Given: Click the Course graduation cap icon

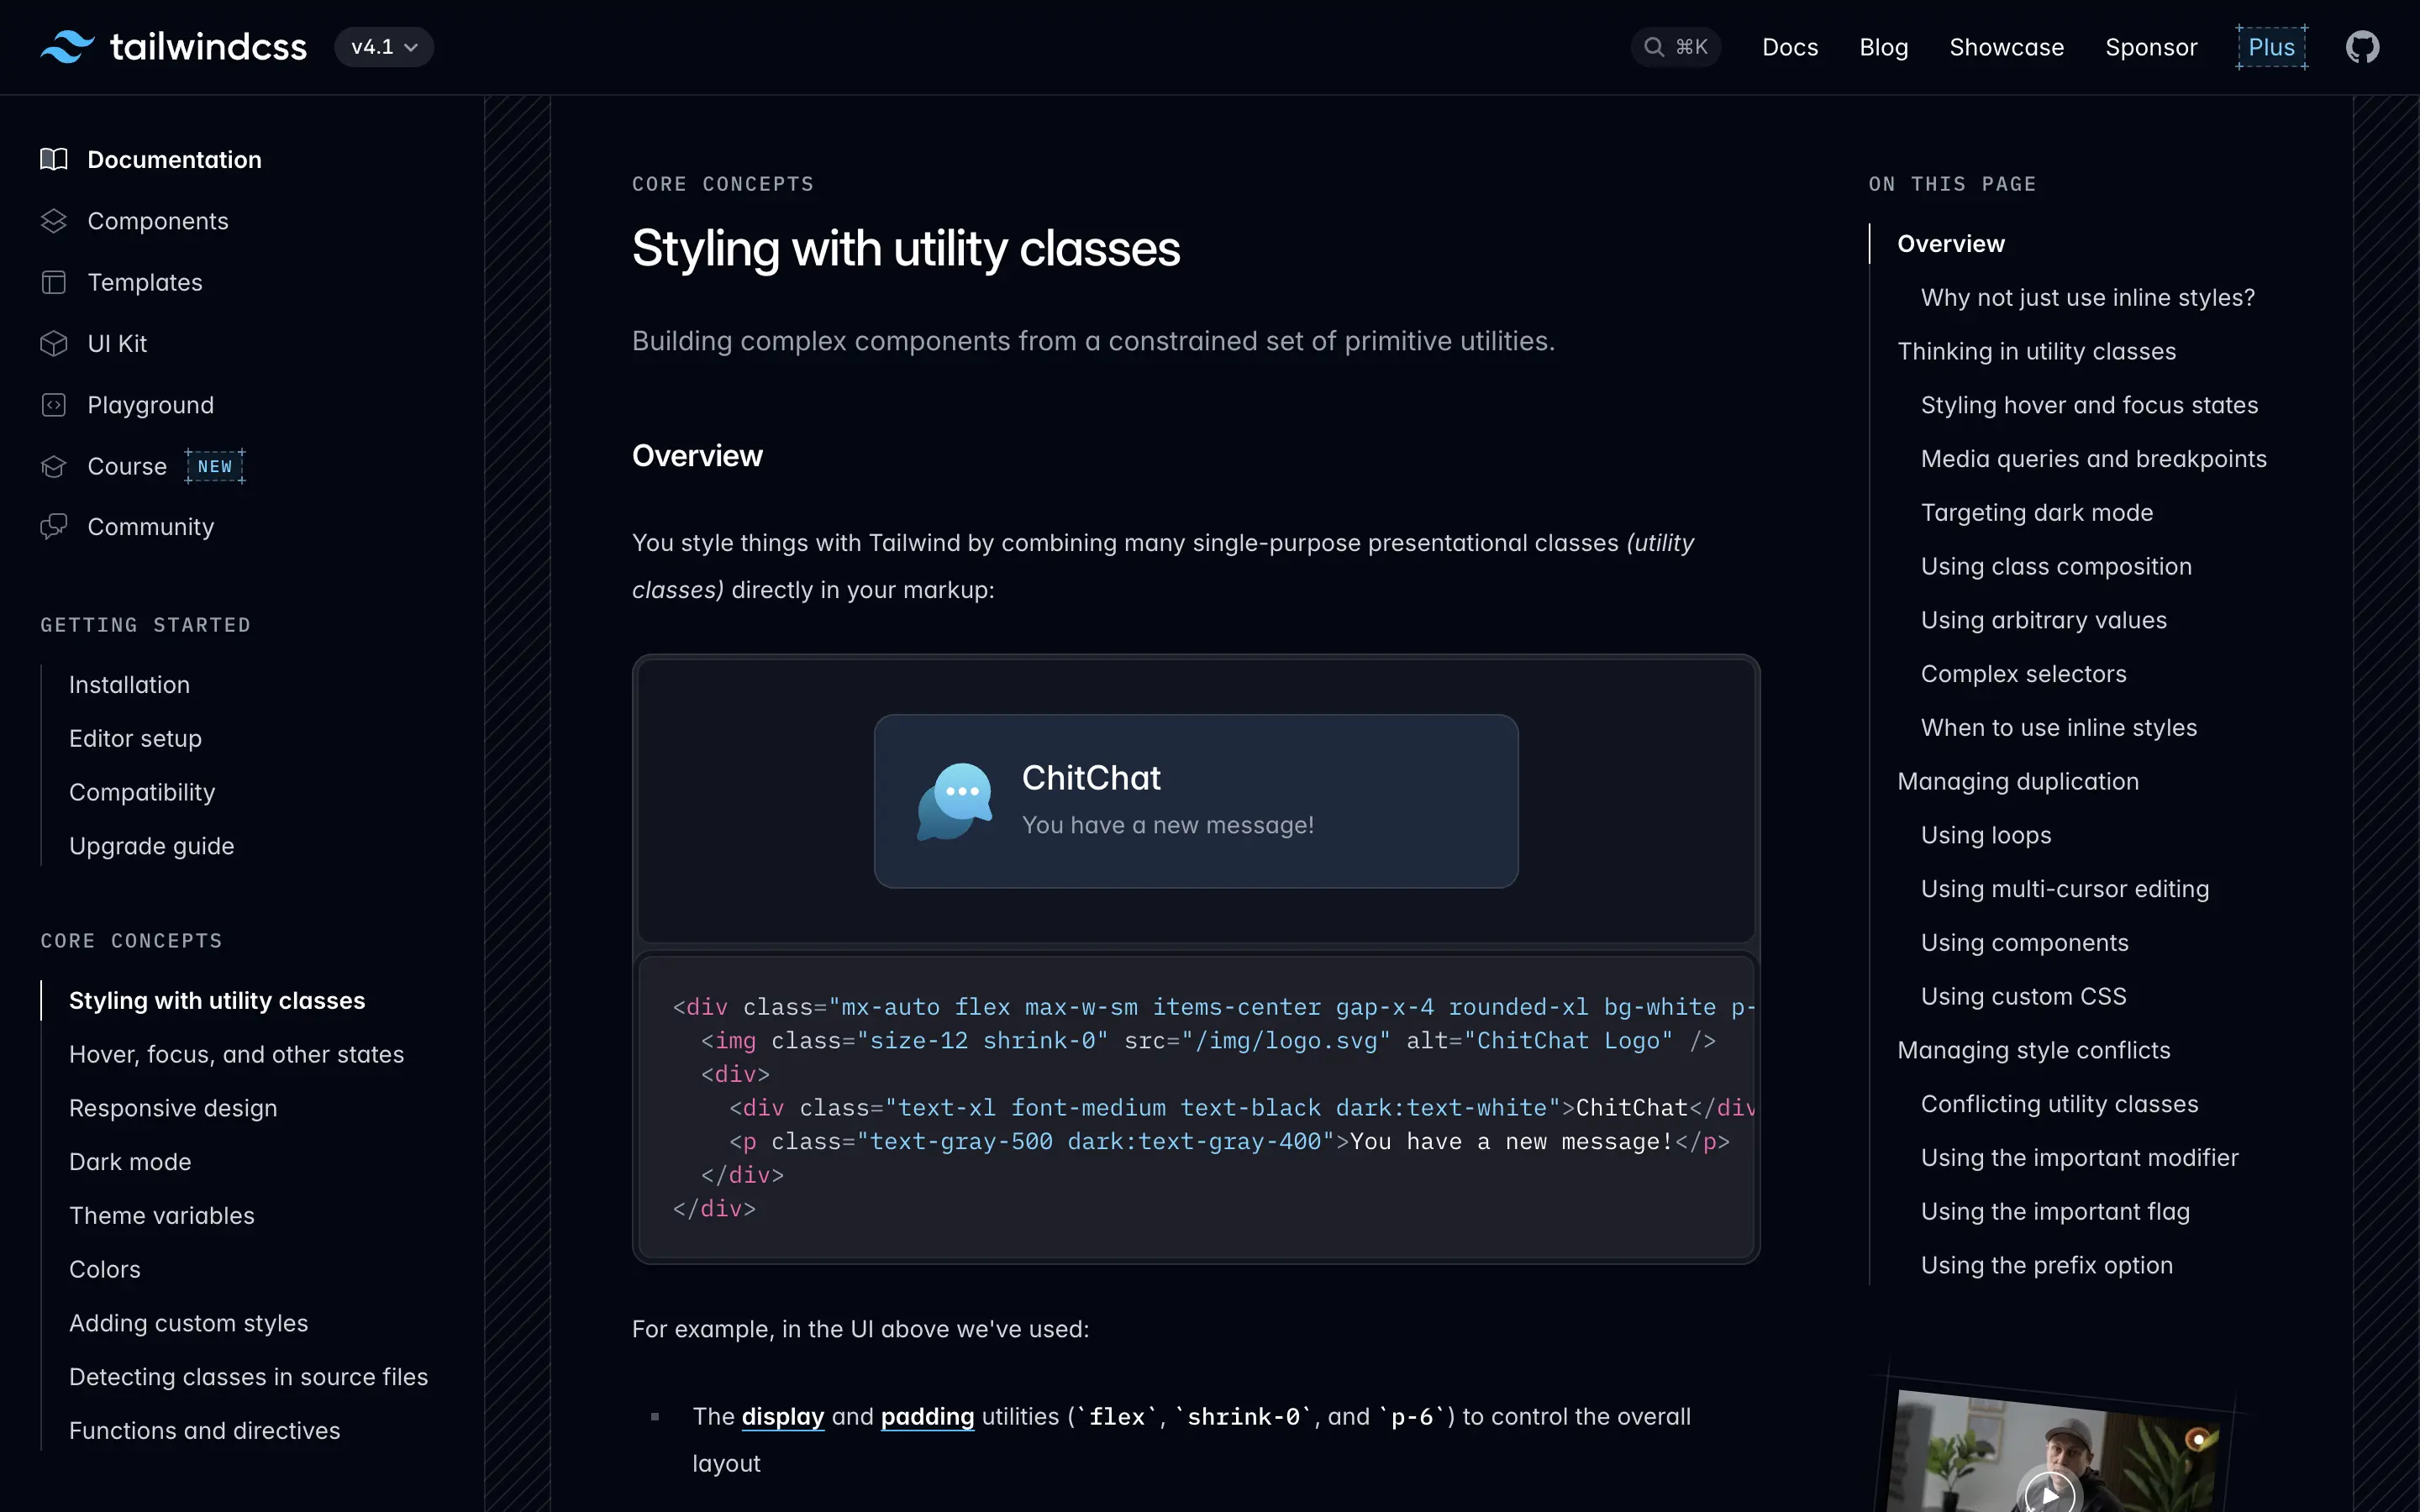Looking at the screenshot, I should (54, 467).
